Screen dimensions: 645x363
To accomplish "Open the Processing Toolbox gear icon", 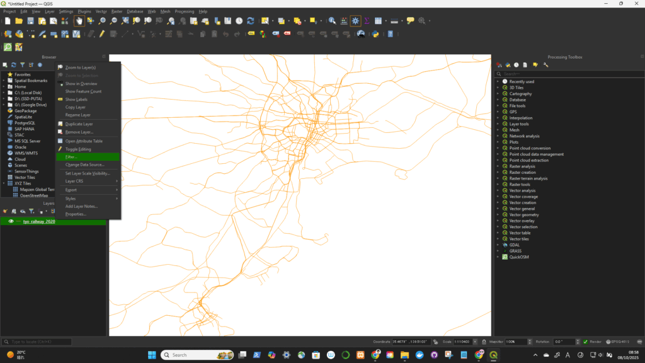I will click(355, 21).
